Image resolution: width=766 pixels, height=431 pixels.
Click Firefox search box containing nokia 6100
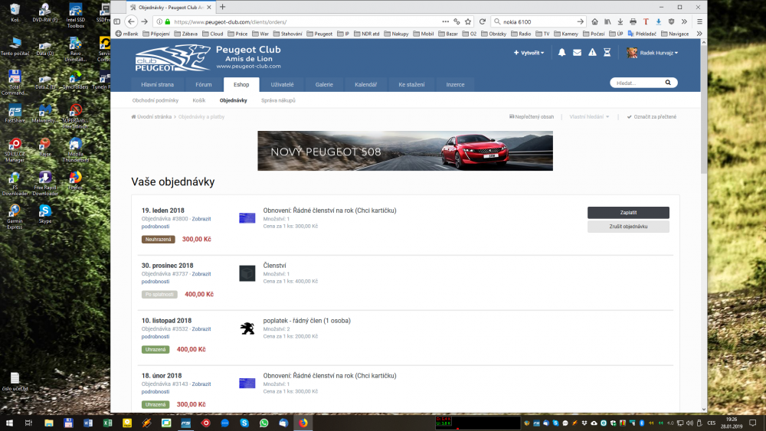point(538,21)
